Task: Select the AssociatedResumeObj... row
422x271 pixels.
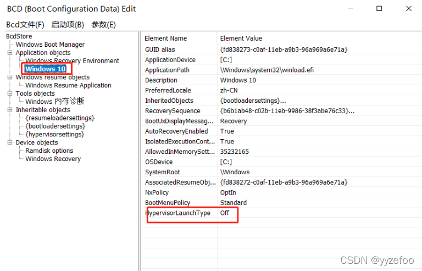Action: 282,182
